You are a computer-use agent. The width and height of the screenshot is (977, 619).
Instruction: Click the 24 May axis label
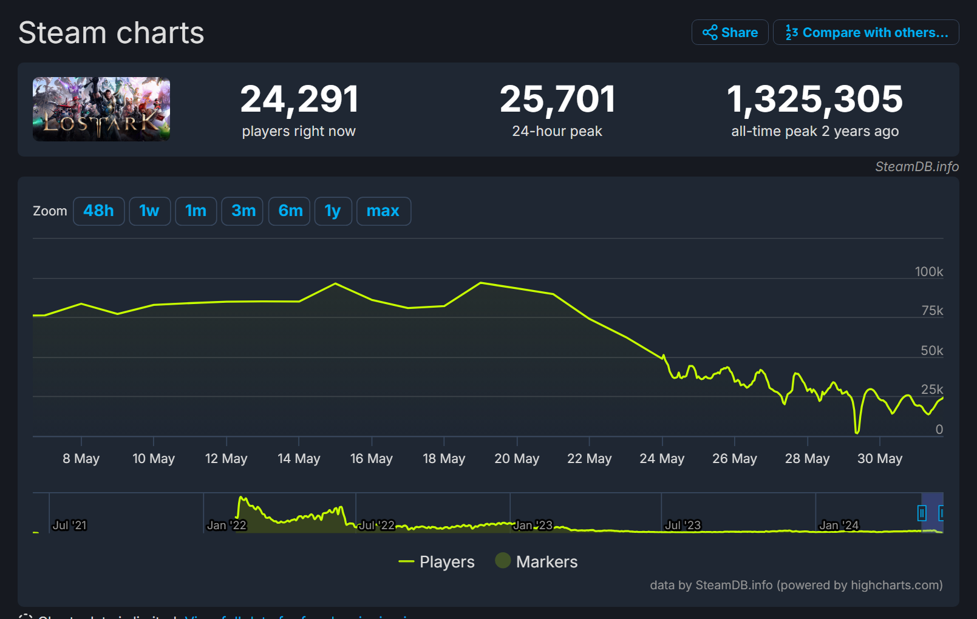pos(662,459)
